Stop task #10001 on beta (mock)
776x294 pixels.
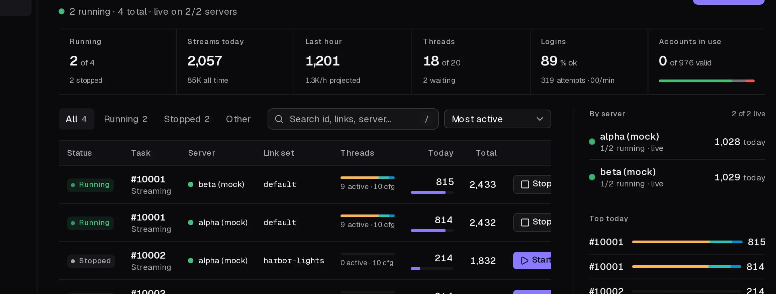click(532, 184)
